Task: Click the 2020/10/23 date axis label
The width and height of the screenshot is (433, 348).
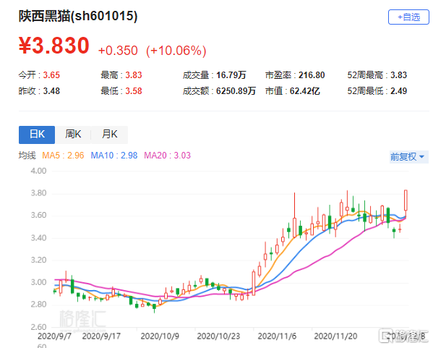Action: pyautogui.click(x=218, y=336)
